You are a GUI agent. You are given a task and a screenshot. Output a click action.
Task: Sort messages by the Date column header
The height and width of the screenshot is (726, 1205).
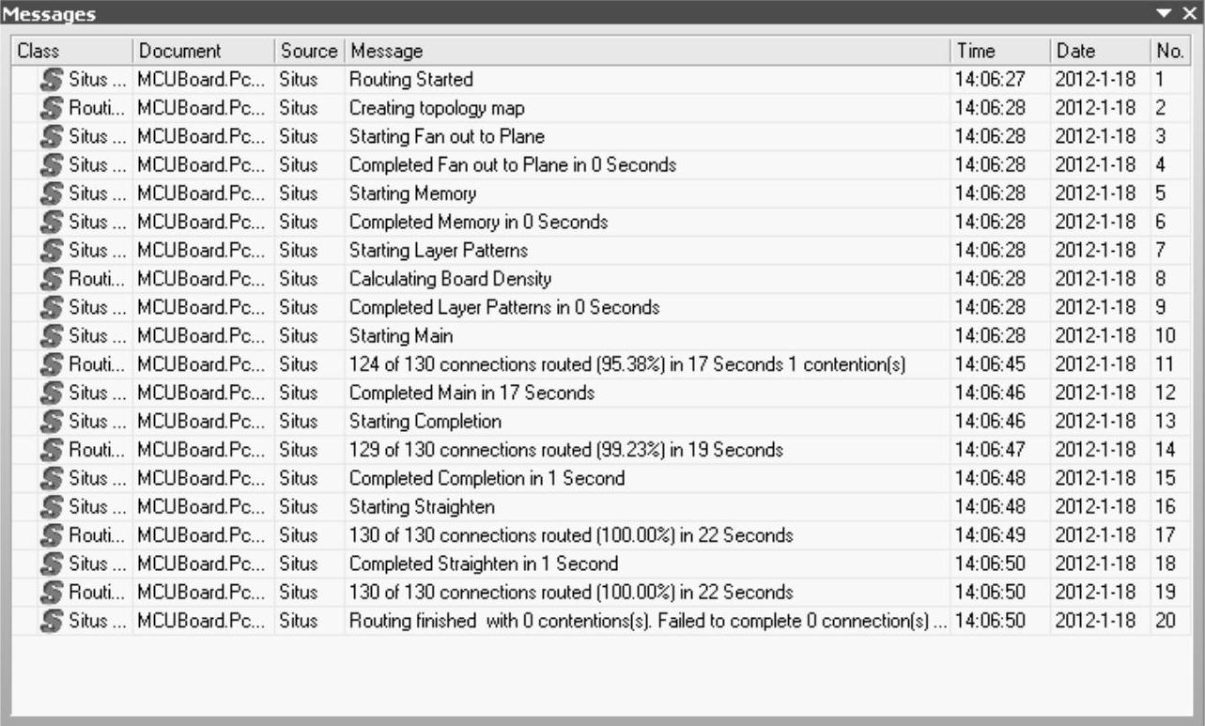1098,51
